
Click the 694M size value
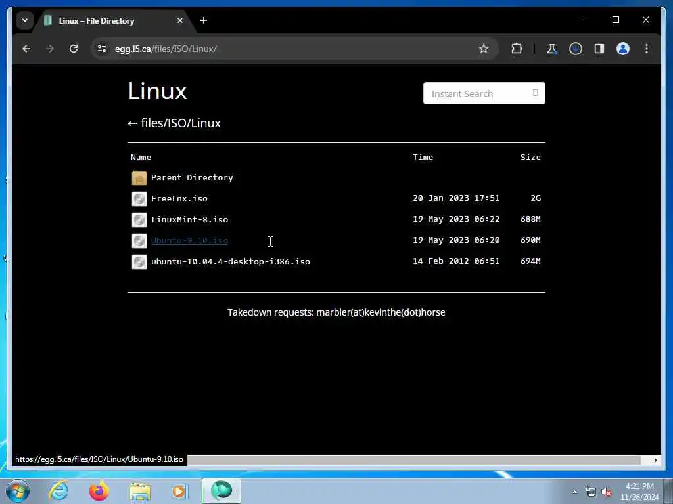click(530, 261)
